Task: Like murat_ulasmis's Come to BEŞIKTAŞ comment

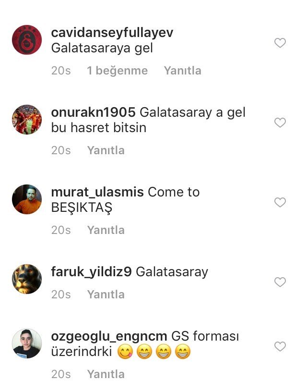Action: pyautogui.click(x=280, y=202)
